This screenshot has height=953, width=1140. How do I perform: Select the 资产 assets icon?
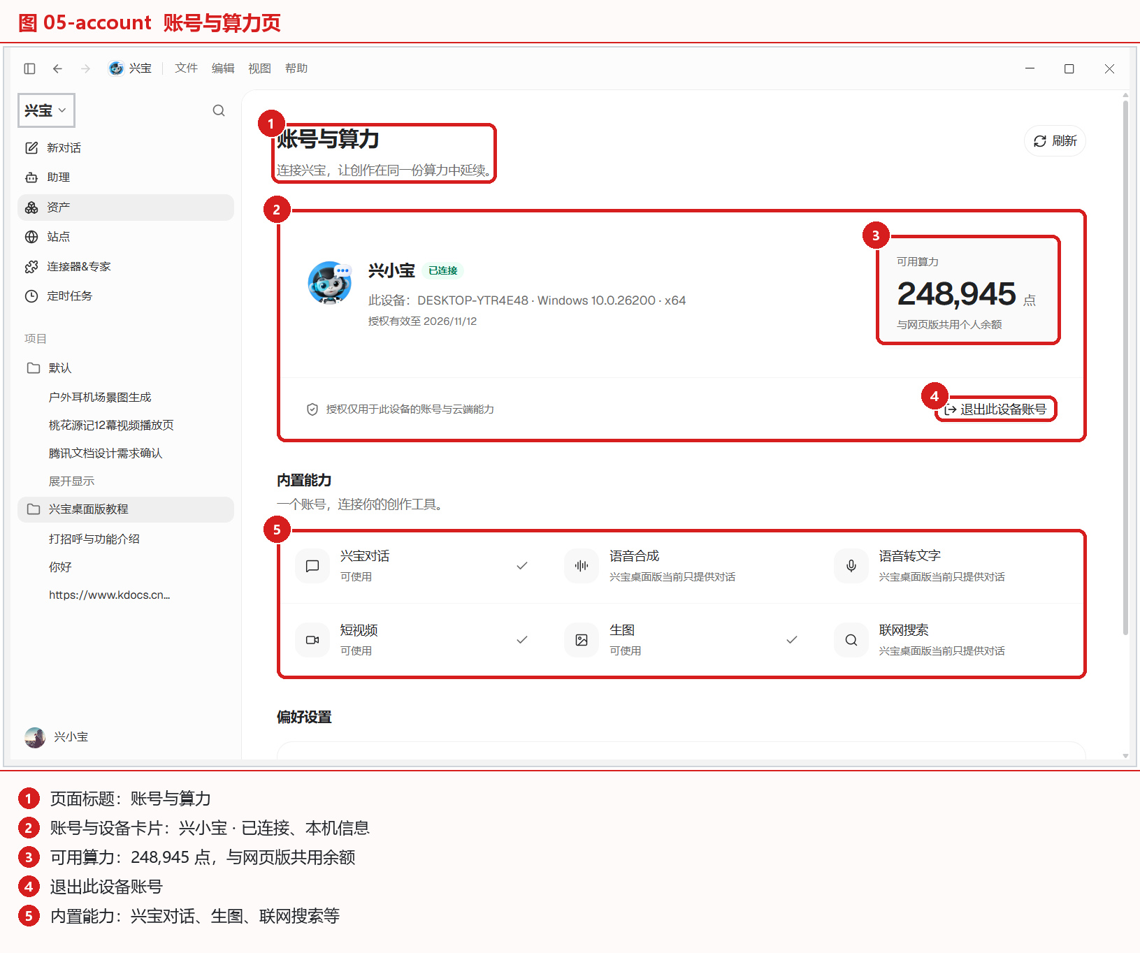tap(31, 208)
